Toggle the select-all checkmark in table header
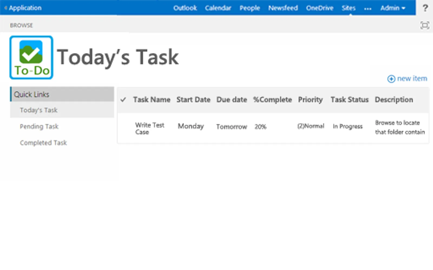433x270 pixels. (x=123, y=100)
